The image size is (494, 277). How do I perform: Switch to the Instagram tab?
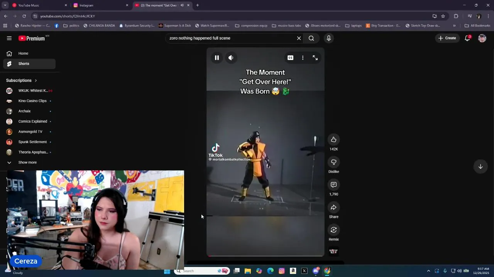coord(100,5)
